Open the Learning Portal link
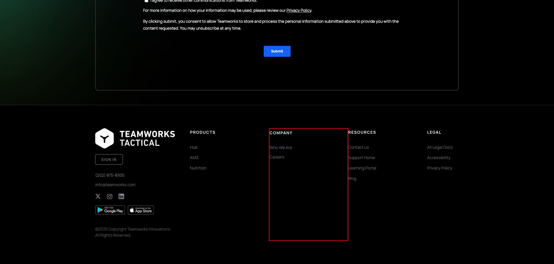 [362, 168]
